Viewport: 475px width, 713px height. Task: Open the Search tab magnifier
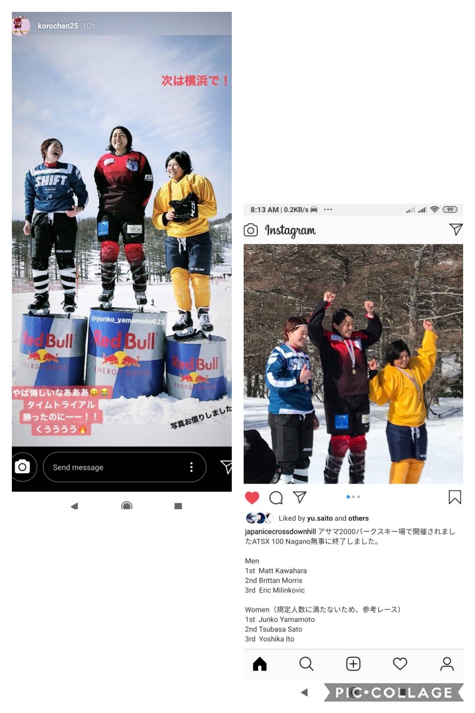point(306,664)
